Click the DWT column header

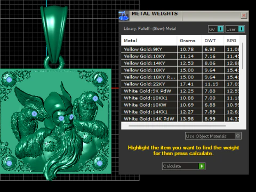[x=213, y=41]
